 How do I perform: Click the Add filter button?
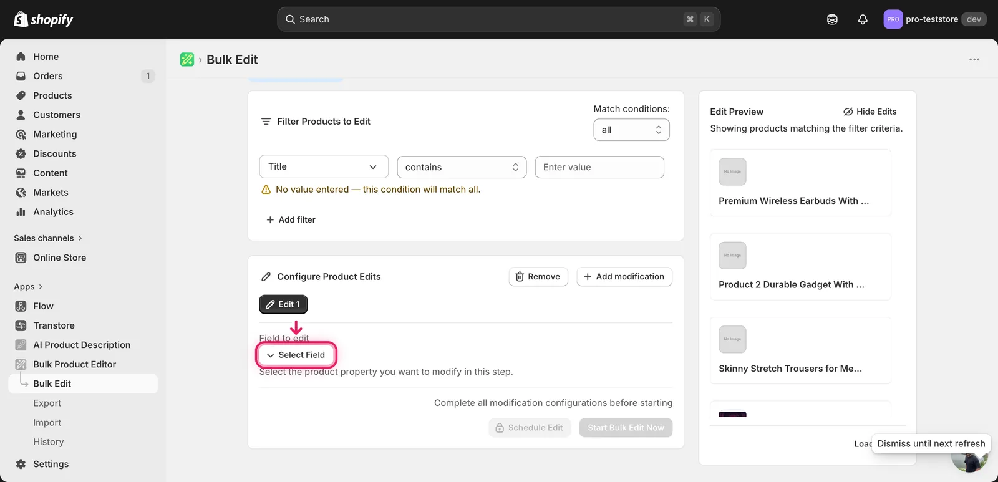(x=291, y=219)
